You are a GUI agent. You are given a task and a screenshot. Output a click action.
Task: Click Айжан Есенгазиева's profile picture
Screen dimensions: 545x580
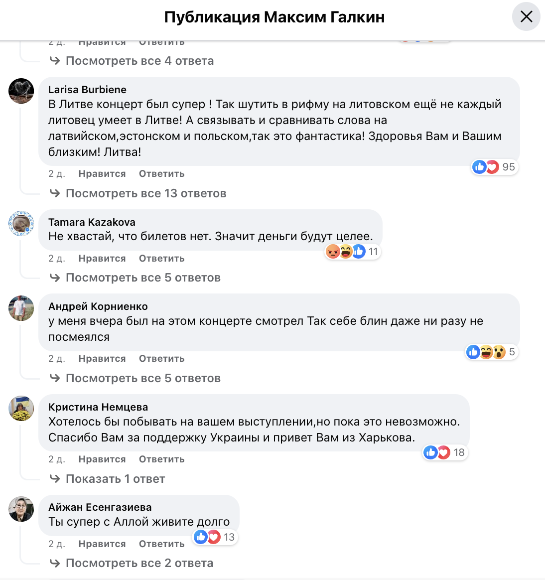pos(21,509)
